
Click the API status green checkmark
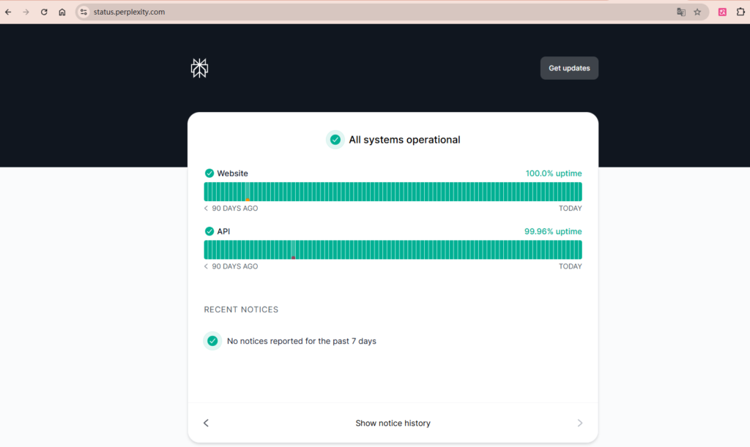209,231
